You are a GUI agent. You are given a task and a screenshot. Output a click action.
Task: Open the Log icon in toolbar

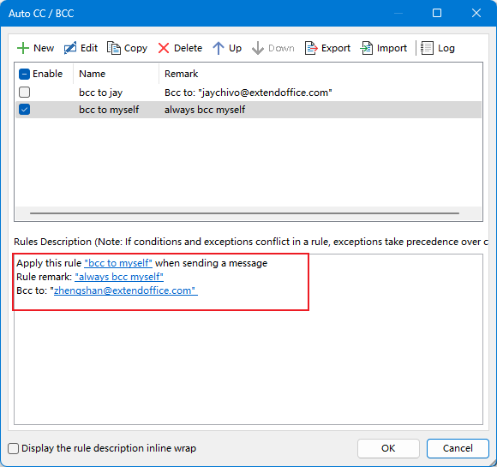[427, 48]
